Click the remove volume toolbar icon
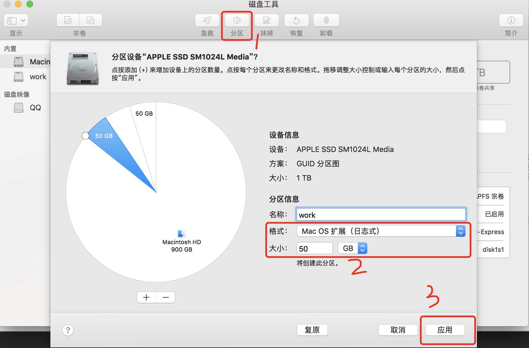The height and width of the screenshot is (348, 529). coord(90,20)
